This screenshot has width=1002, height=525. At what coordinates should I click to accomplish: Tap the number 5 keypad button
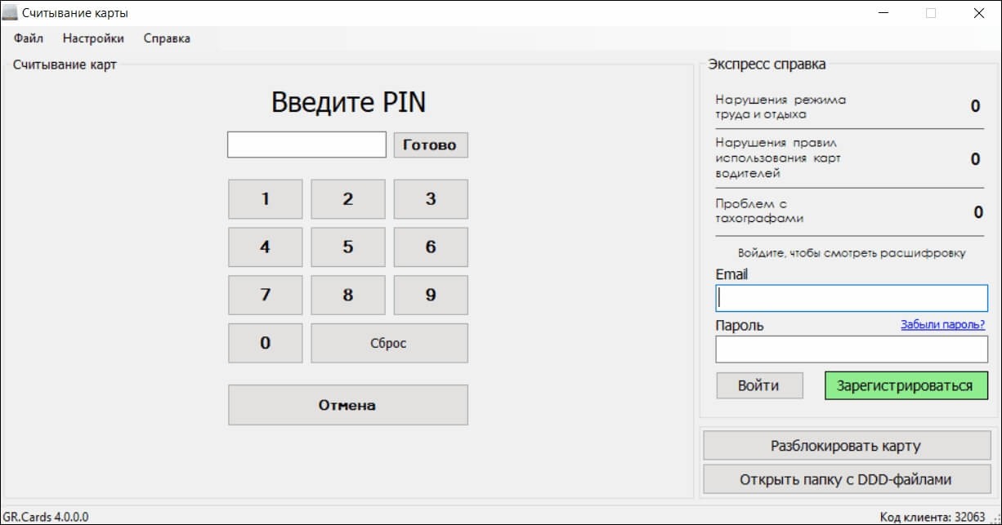[347, 247]
